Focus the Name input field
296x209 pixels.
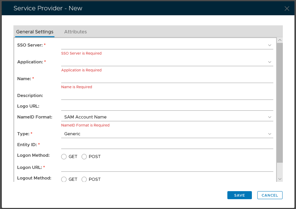(167, 79)
